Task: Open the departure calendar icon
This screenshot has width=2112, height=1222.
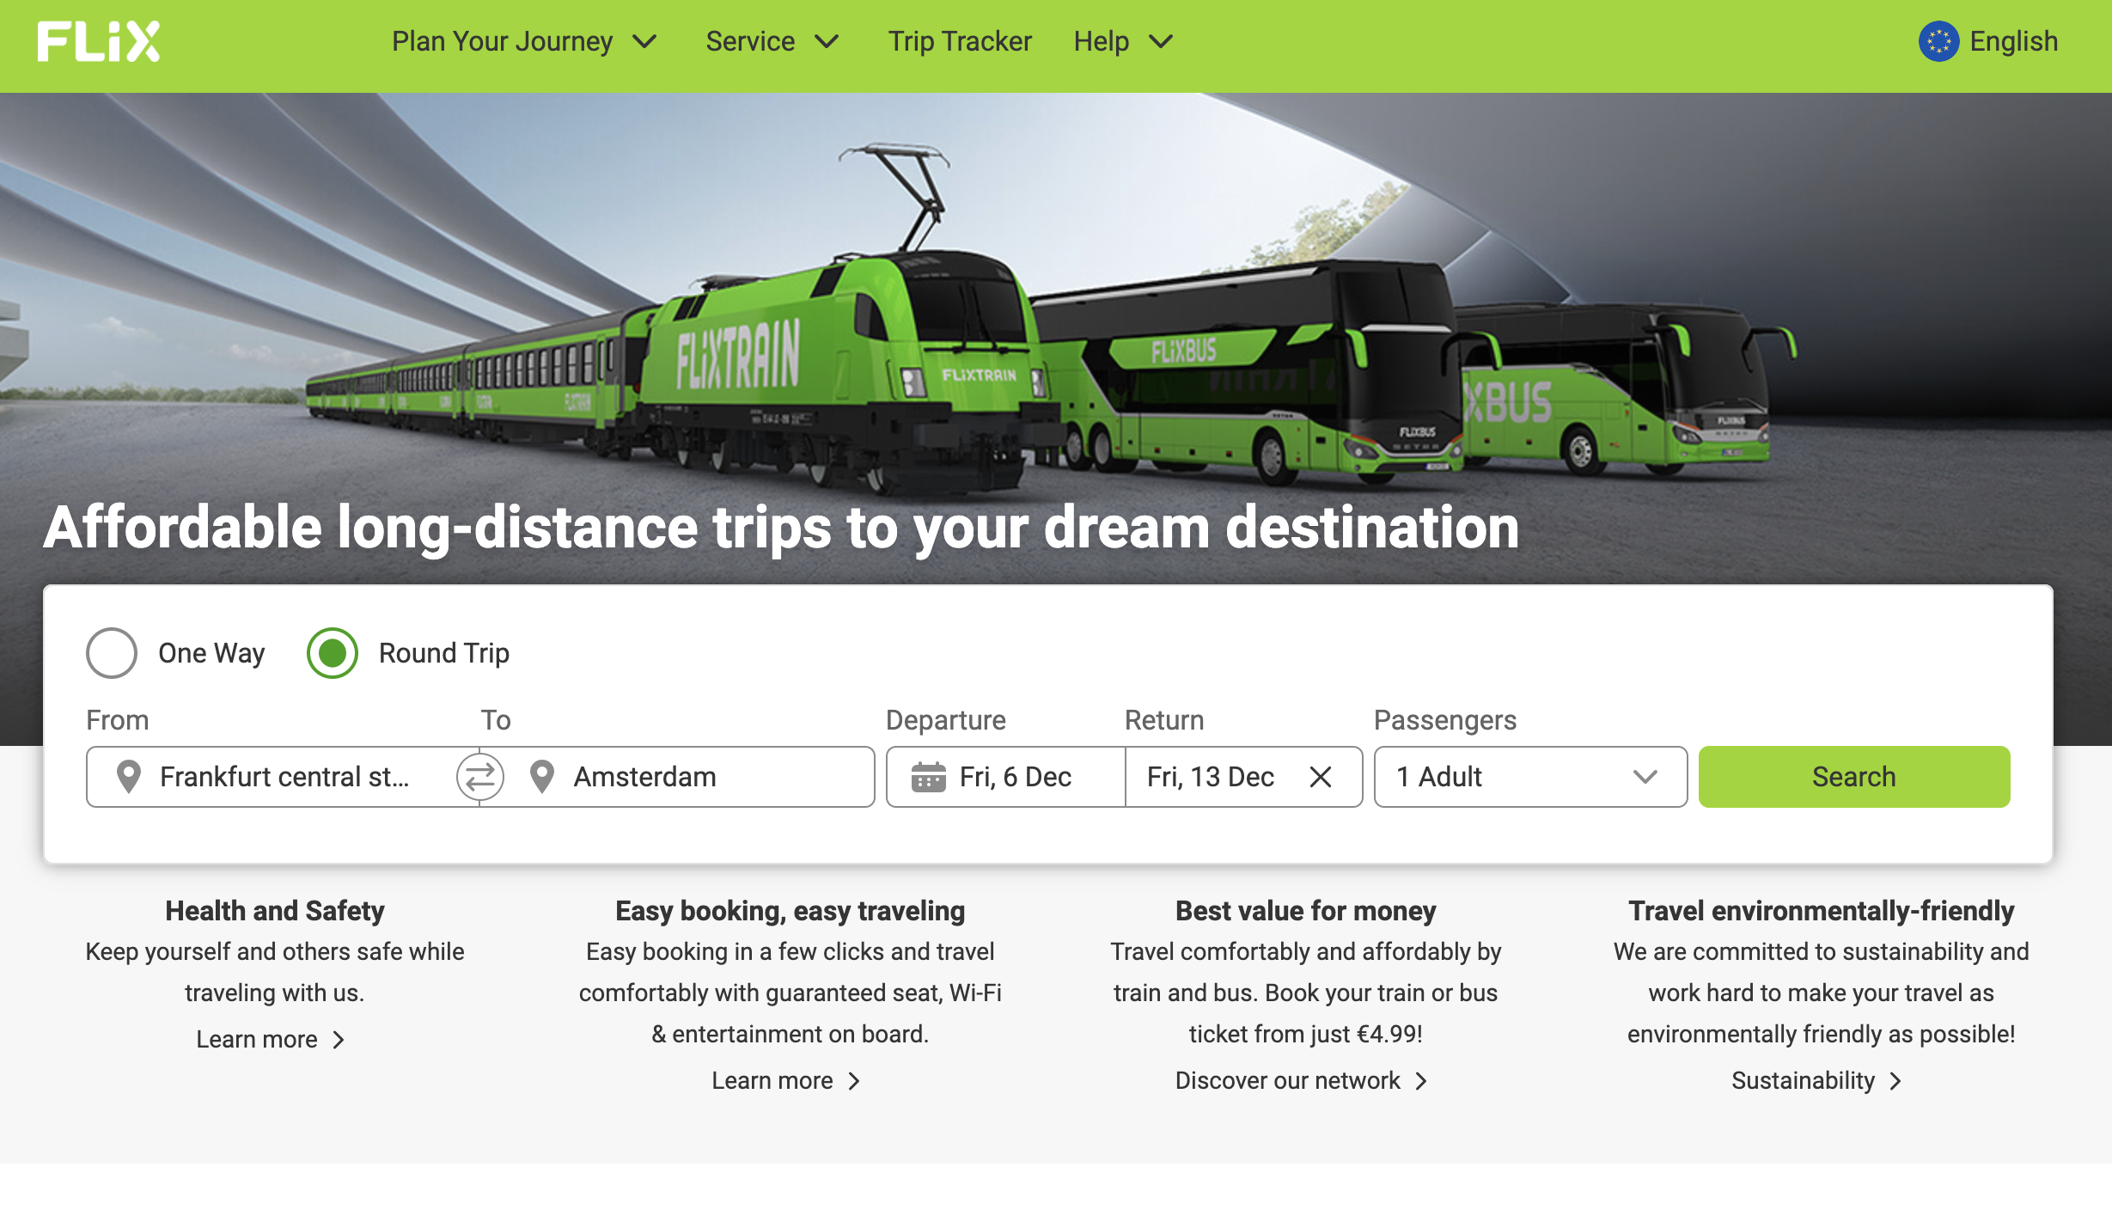Action: click(x=928, y=777)
